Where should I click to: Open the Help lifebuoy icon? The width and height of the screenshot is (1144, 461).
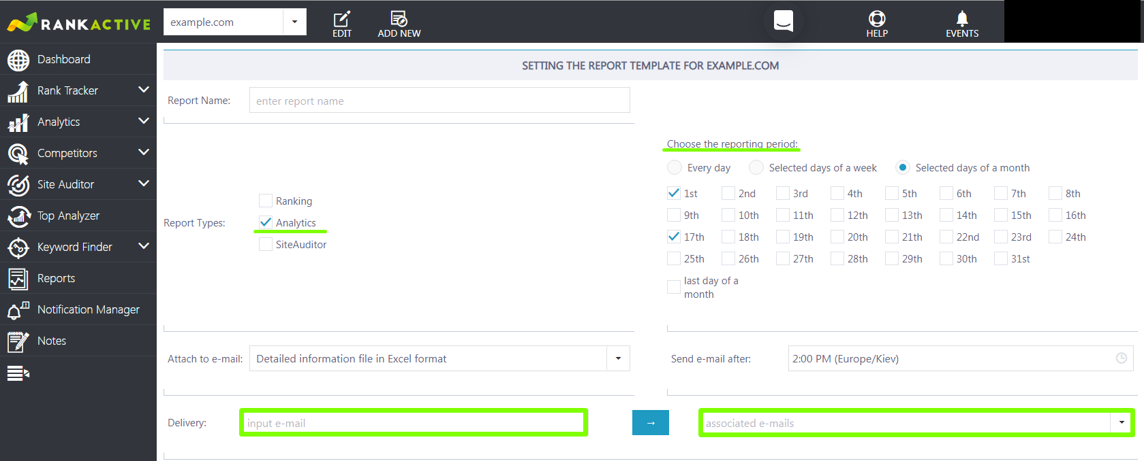(x=877, y=18)
